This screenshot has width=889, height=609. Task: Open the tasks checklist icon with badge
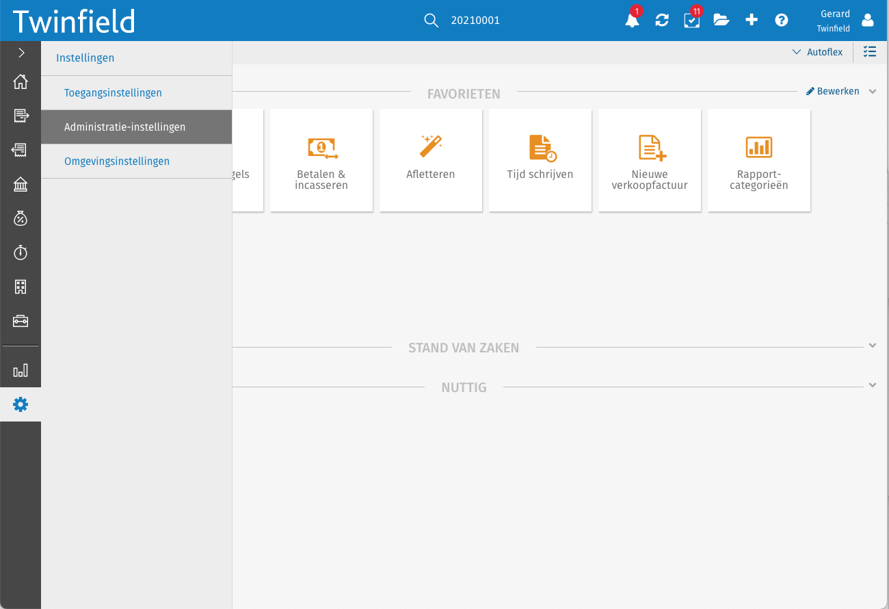pyautogui.click(x=692, y=21)
